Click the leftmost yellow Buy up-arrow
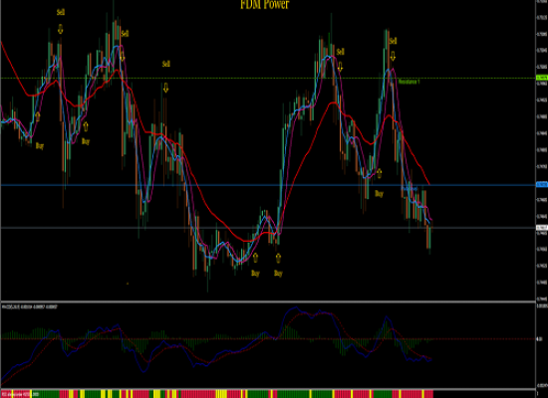The width and height of the screenshot is (548, 398). point(38,116)
